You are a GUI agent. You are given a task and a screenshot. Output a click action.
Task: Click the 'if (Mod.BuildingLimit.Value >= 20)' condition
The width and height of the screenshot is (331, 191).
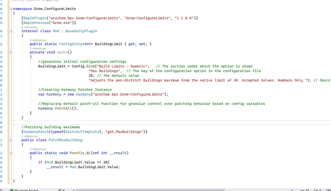coord(74,162)
